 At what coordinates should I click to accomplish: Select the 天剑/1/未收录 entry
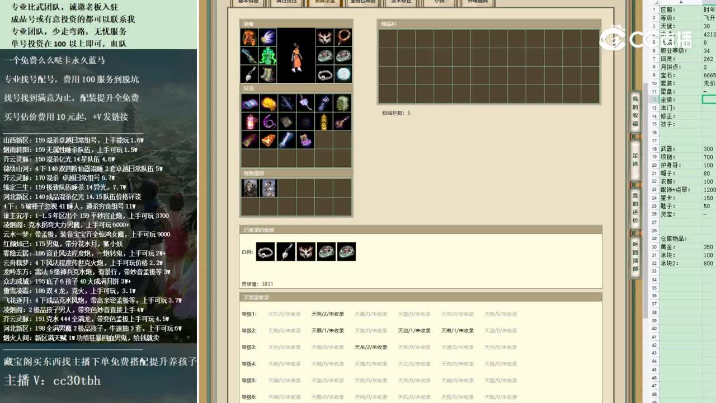(x=414, y=331)
